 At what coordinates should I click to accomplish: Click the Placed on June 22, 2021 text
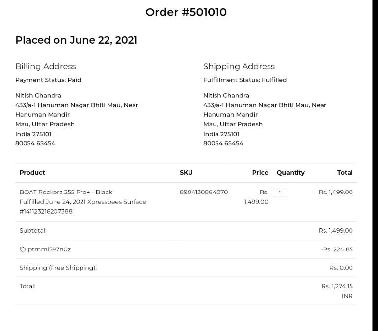(76, 40)
